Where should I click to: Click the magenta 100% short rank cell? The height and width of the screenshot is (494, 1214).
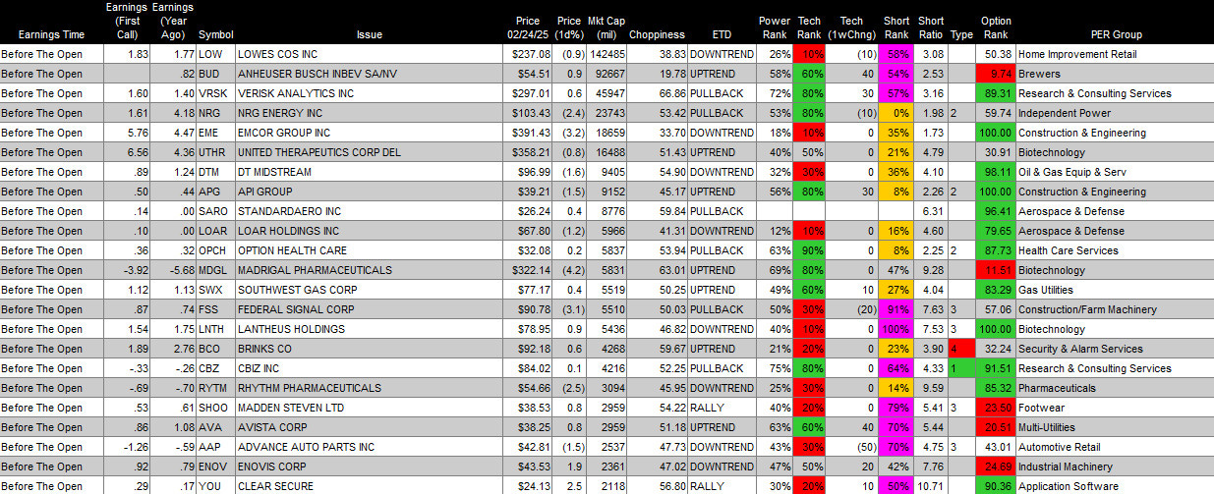[x=896, y=329]
